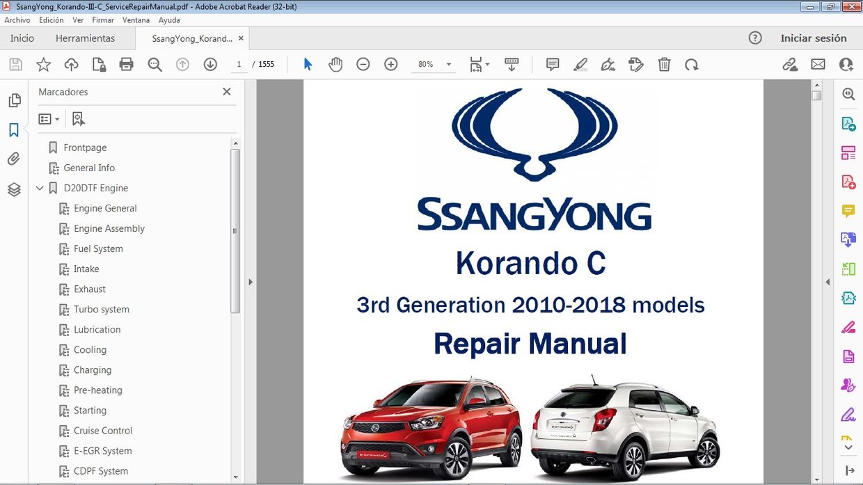
Task: Open the document search magnifier
Action: click(154, 64)
